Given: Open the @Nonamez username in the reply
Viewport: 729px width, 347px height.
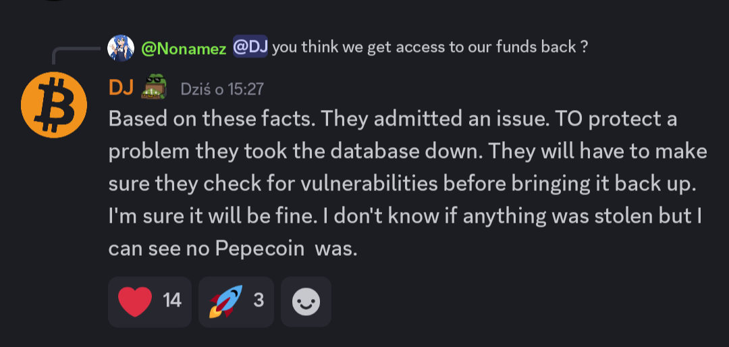Looking at the screenshot, I should pyautogui.click(x=184, y=48).
